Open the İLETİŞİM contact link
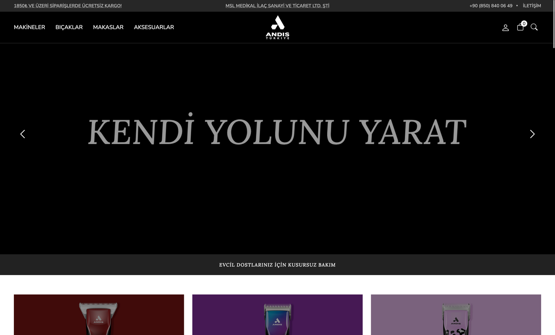Screen dimensions: 555x335 click(532, 6)
